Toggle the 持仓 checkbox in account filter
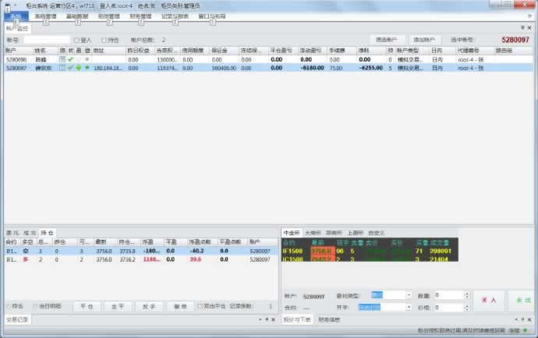This screenshot has height=338, width=538. pos(104,40)
